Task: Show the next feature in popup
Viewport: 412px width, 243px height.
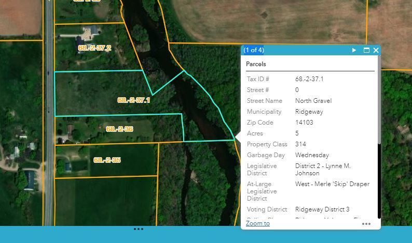Action: click(354, 50)
